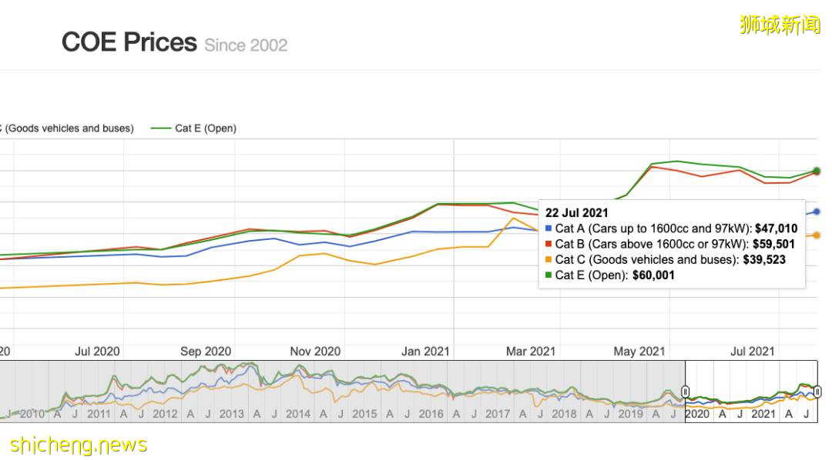Click the COE Prices chart title
This screenshot has height=460, width=832.
coord(129,42)
